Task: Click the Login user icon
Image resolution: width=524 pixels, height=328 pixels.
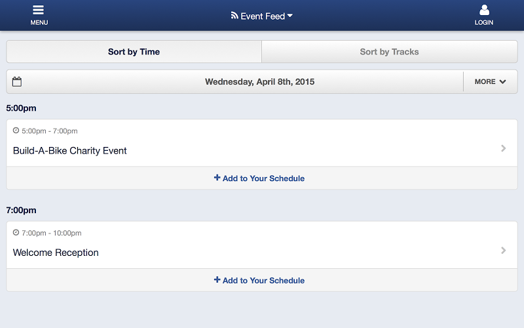Action: pyautogui.click(x=484, y=10)
